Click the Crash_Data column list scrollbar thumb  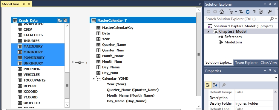coord(67,85)
